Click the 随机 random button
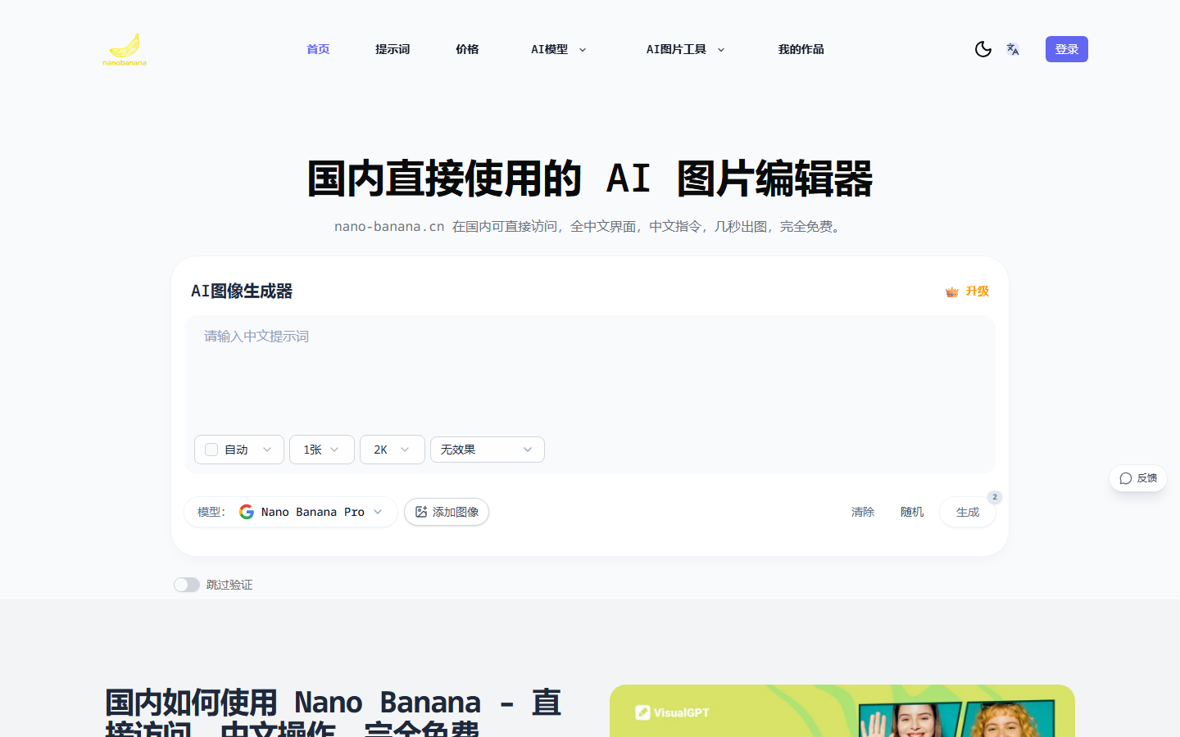Image resolution: width=1180 pixels, height=737 pixels. pyautogui.click(x=912, y=512)
